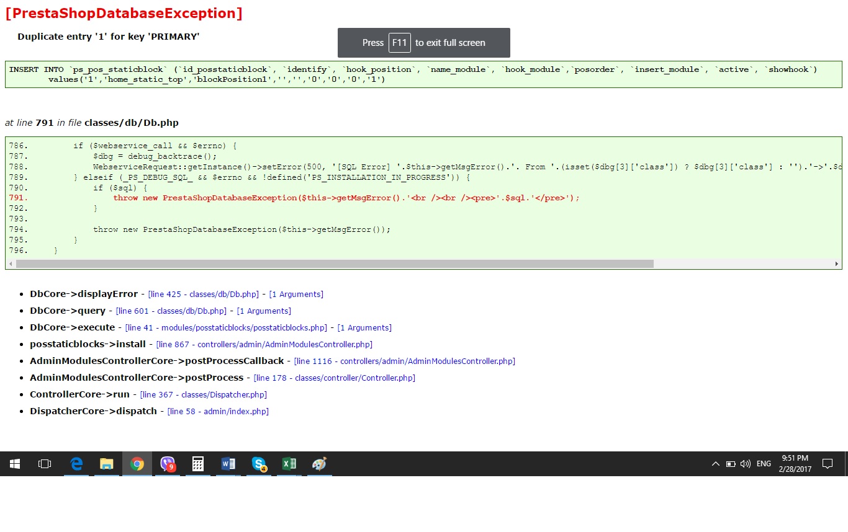Check the battery status icon
The width and height of the screenshot is (848, 532).
pyautogui.click(x=731, y=464)
